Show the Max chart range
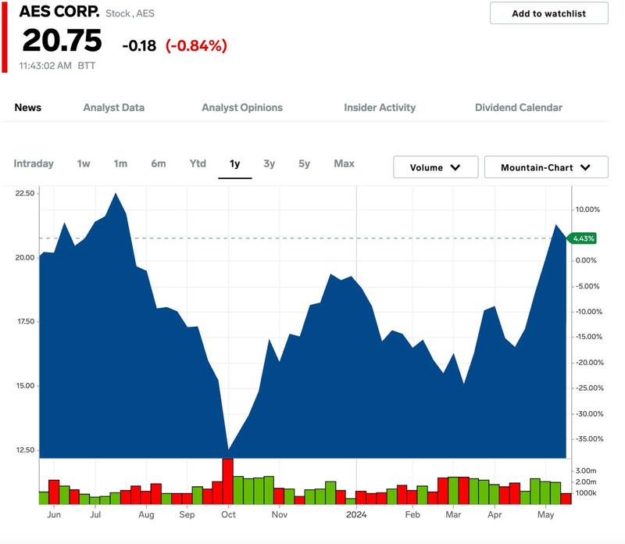The image size is (625, 544). coord(344,163)
